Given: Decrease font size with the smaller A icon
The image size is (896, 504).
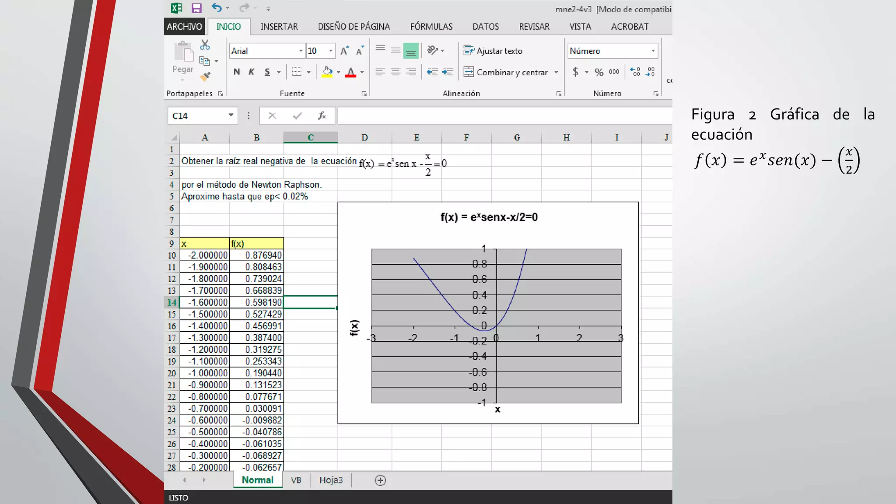Looking at the screenshot, I should (360, 51).
